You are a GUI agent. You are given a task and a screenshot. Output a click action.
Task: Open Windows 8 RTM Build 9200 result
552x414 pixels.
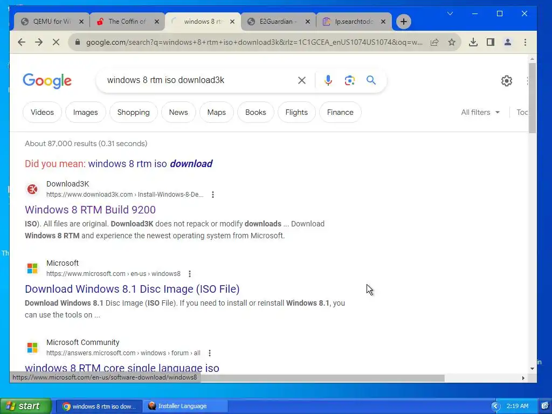90,210
